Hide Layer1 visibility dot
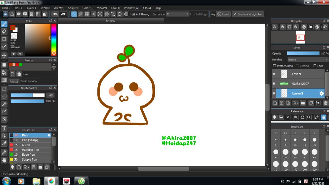This screenshot has height=185, width=329. (x=274, y=74)
